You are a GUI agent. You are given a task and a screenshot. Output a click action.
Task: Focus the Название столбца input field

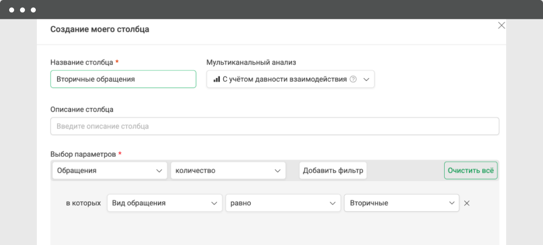123,79
